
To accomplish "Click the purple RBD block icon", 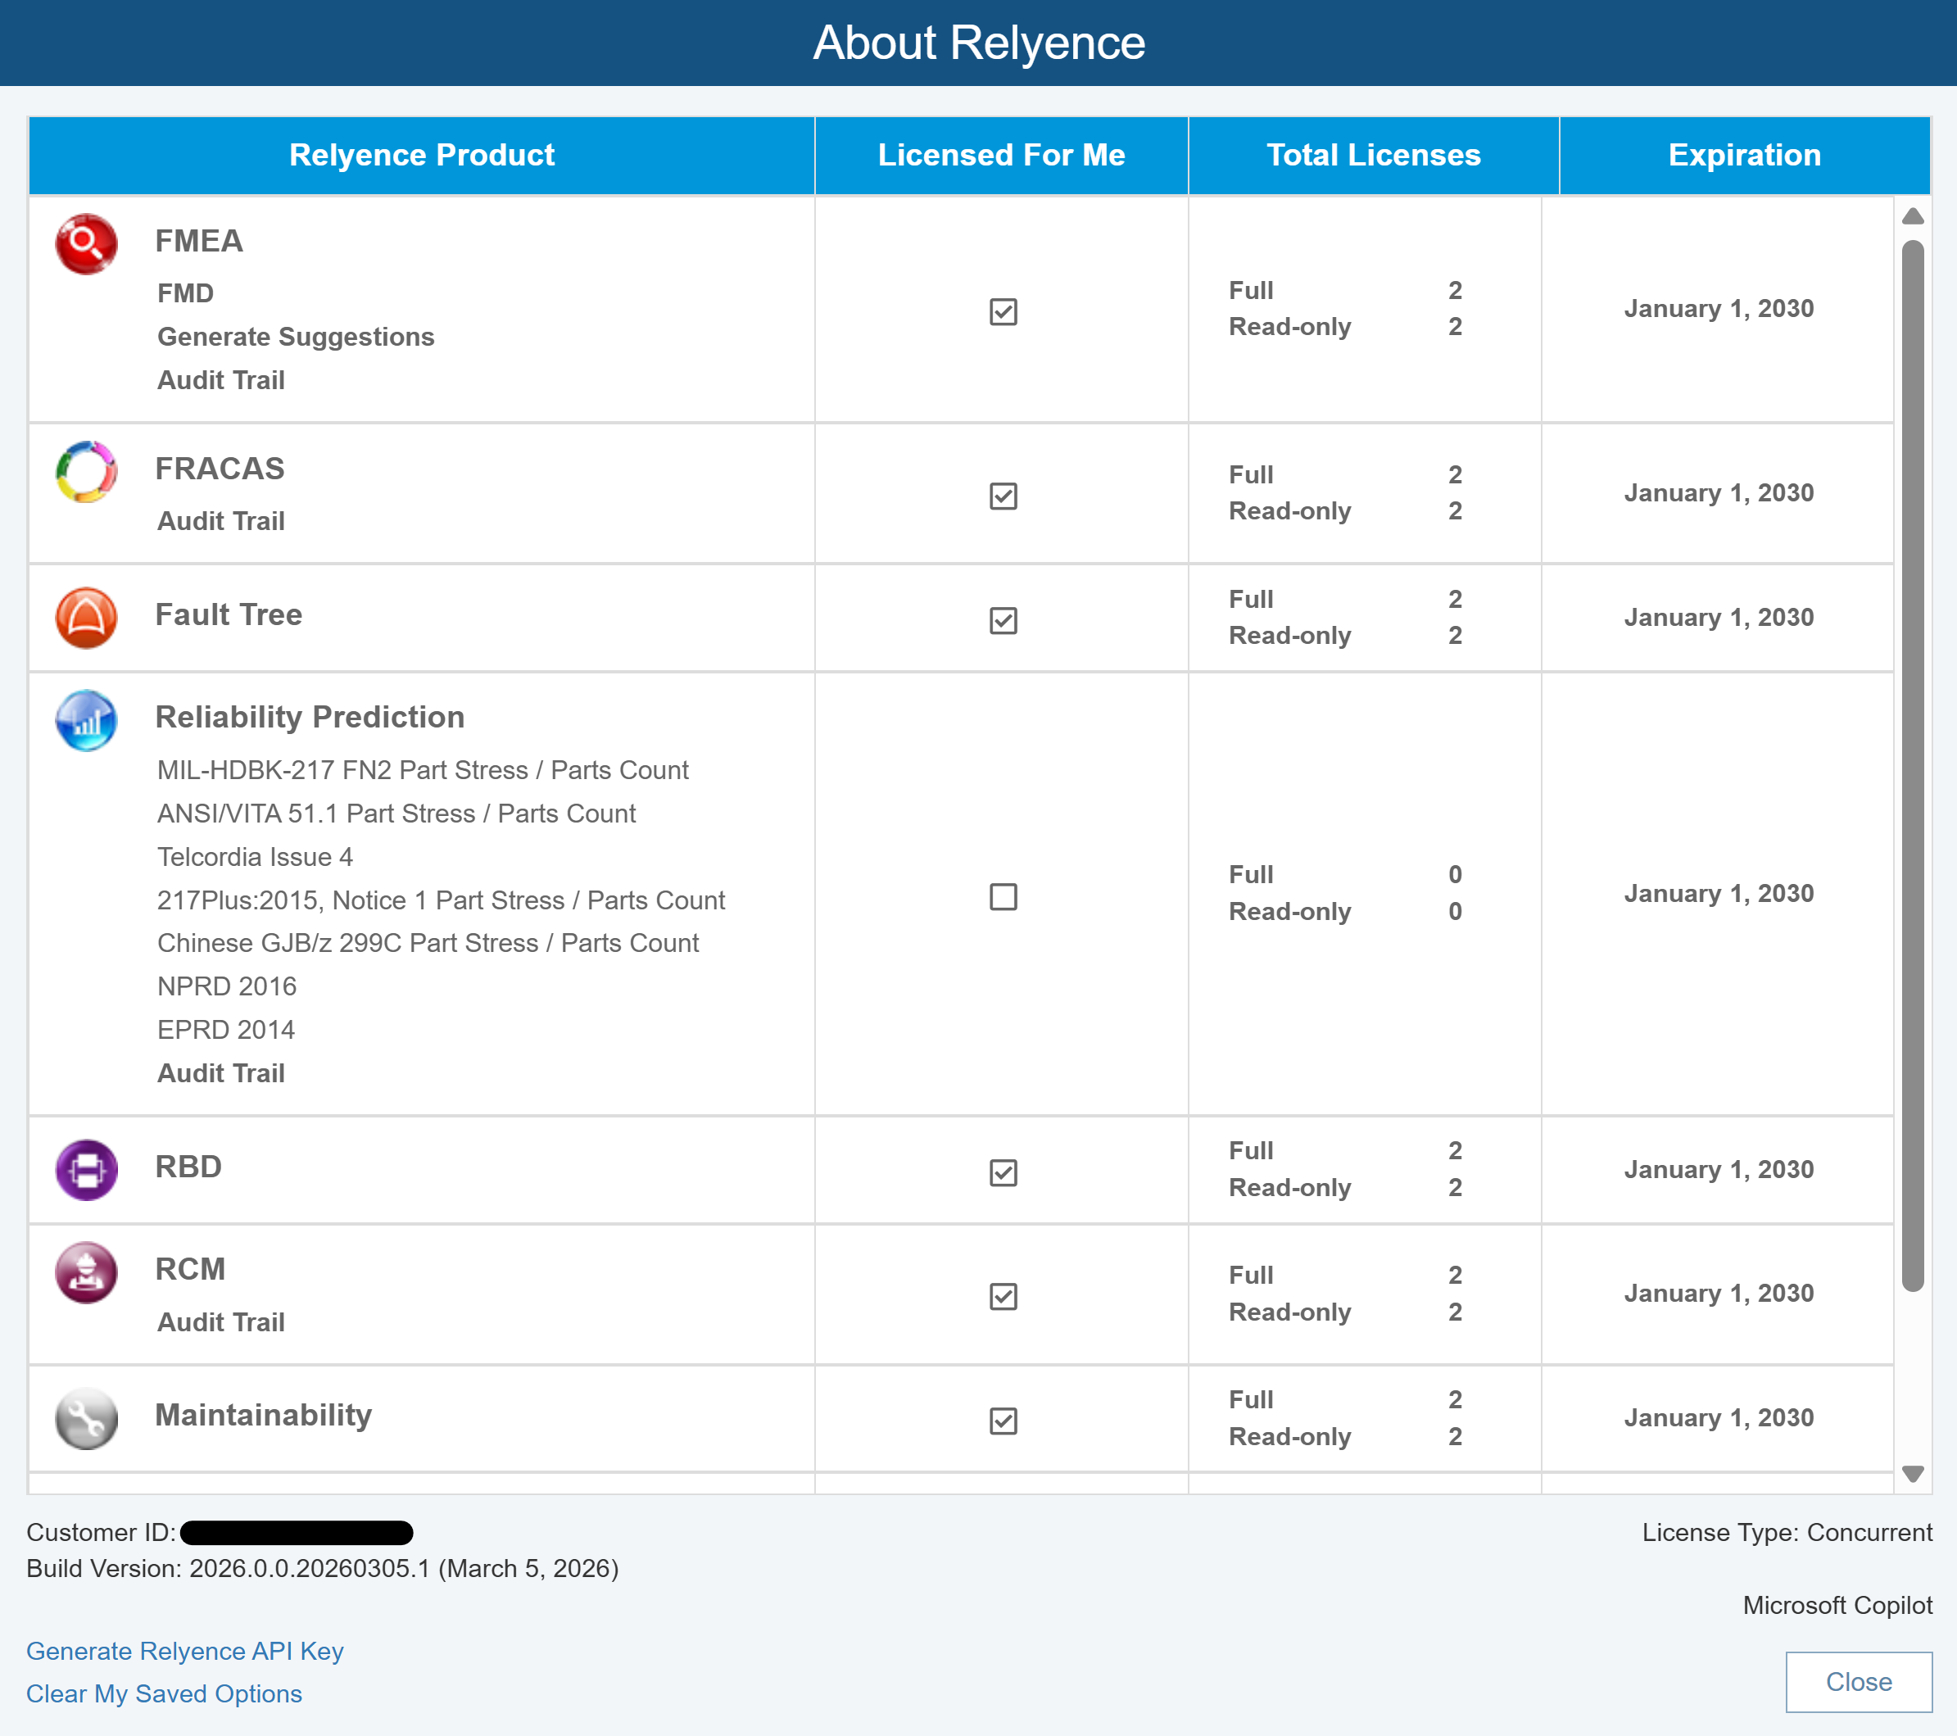I will click(86, 1169).
